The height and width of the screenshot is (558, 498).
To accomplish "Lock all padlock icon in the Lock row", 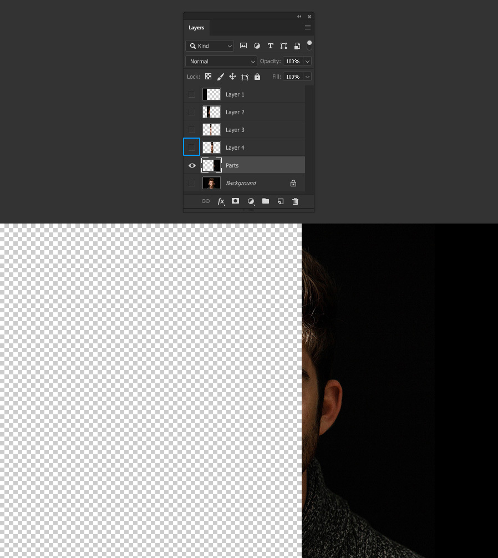I will click(257, 77).
